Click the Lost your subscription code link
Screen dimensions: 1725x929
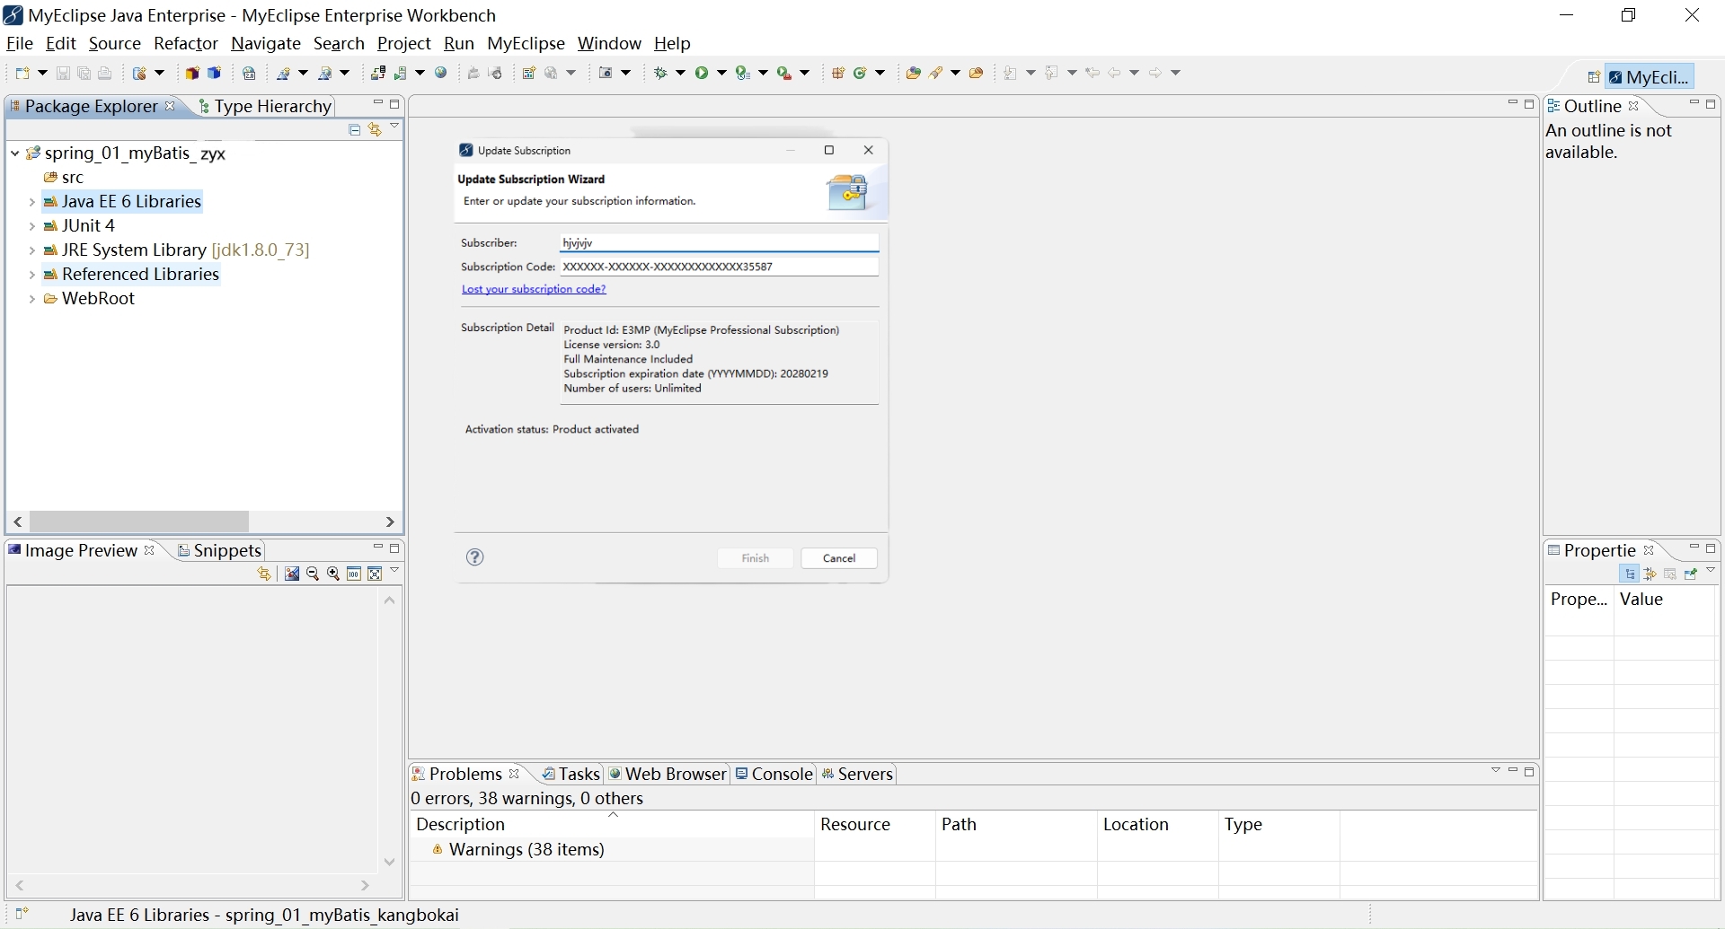click(x=534, y=289)
